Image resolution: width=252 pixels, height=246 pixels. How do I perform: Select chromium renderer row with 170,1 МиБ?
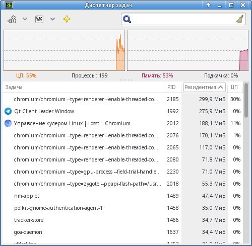[122, 135]
